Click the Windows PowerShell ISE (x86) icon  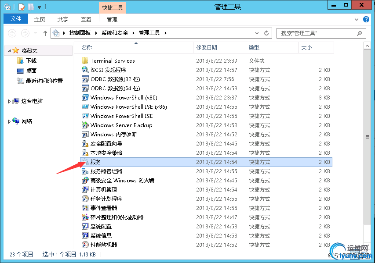85,107
